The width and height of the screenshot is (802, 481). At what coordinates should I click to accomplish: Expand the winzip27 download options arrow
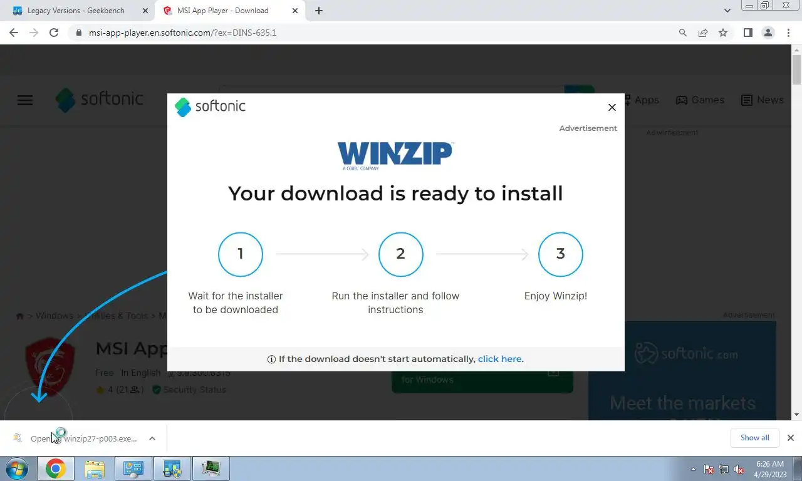152,438
